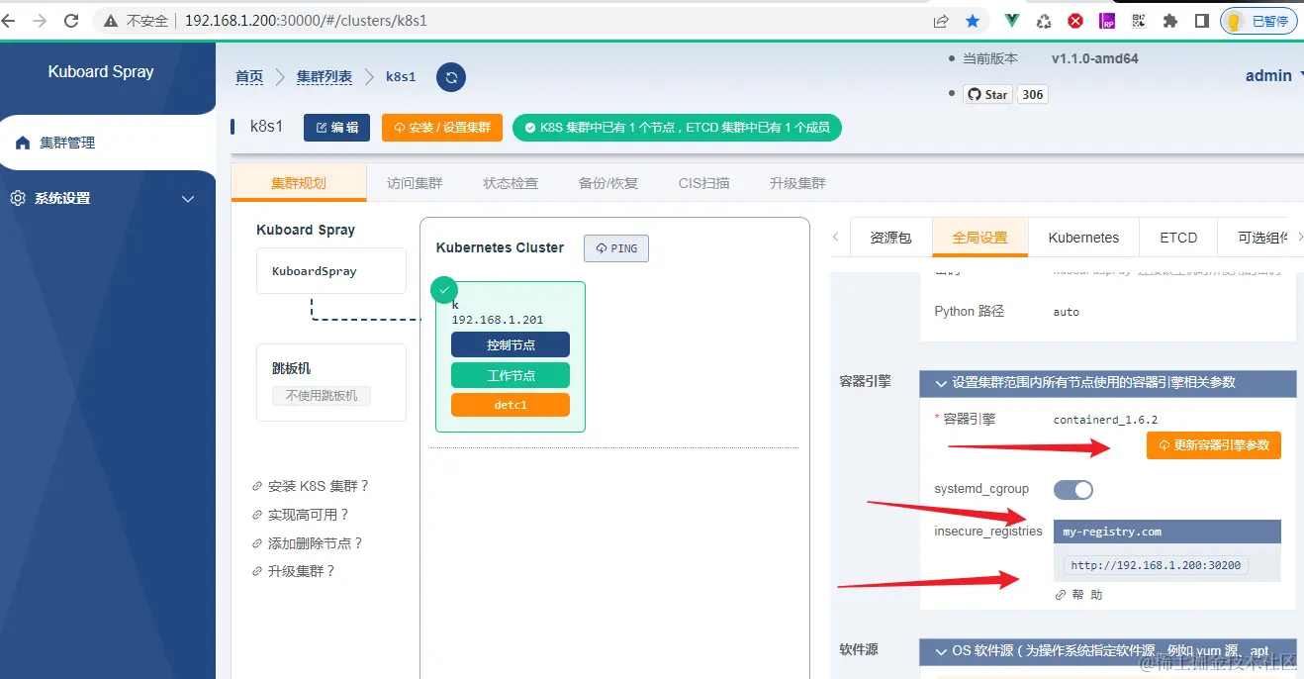Screen dimensions: 1304x679
Task: Open the extensions puzzle piece menu
Action: (x=1170, y=20)
